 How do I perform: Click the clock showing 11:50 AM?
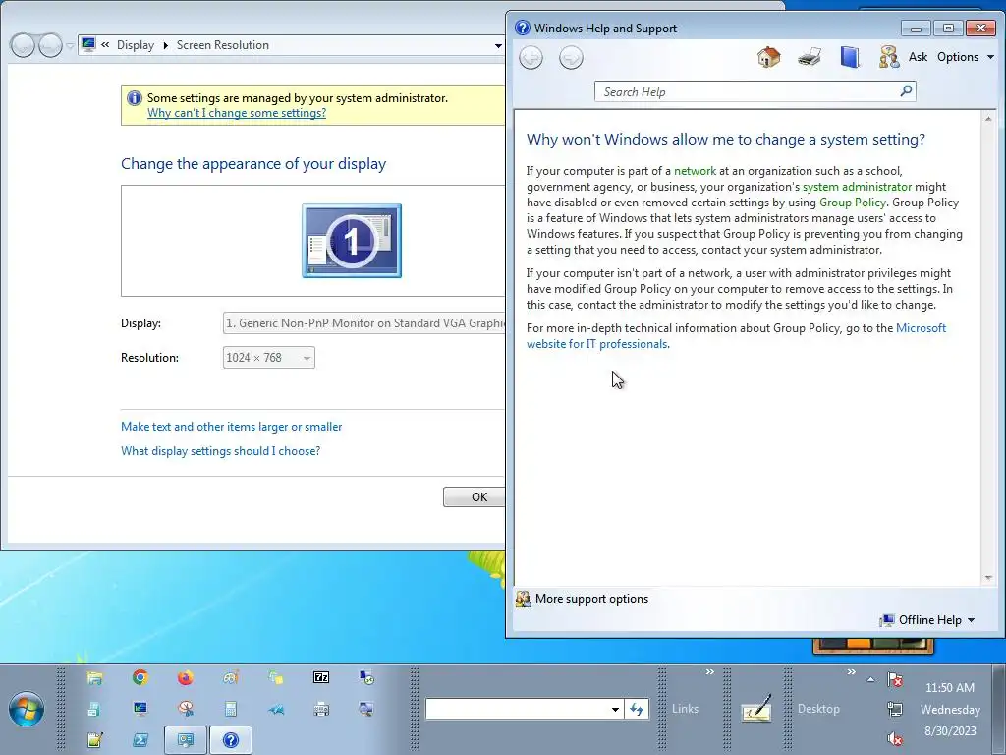[950, 687]
